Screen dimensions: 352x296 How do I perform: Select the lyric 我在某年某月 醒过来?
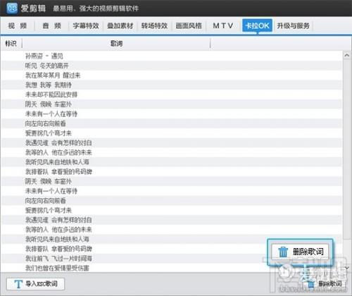tap(171, 75)
